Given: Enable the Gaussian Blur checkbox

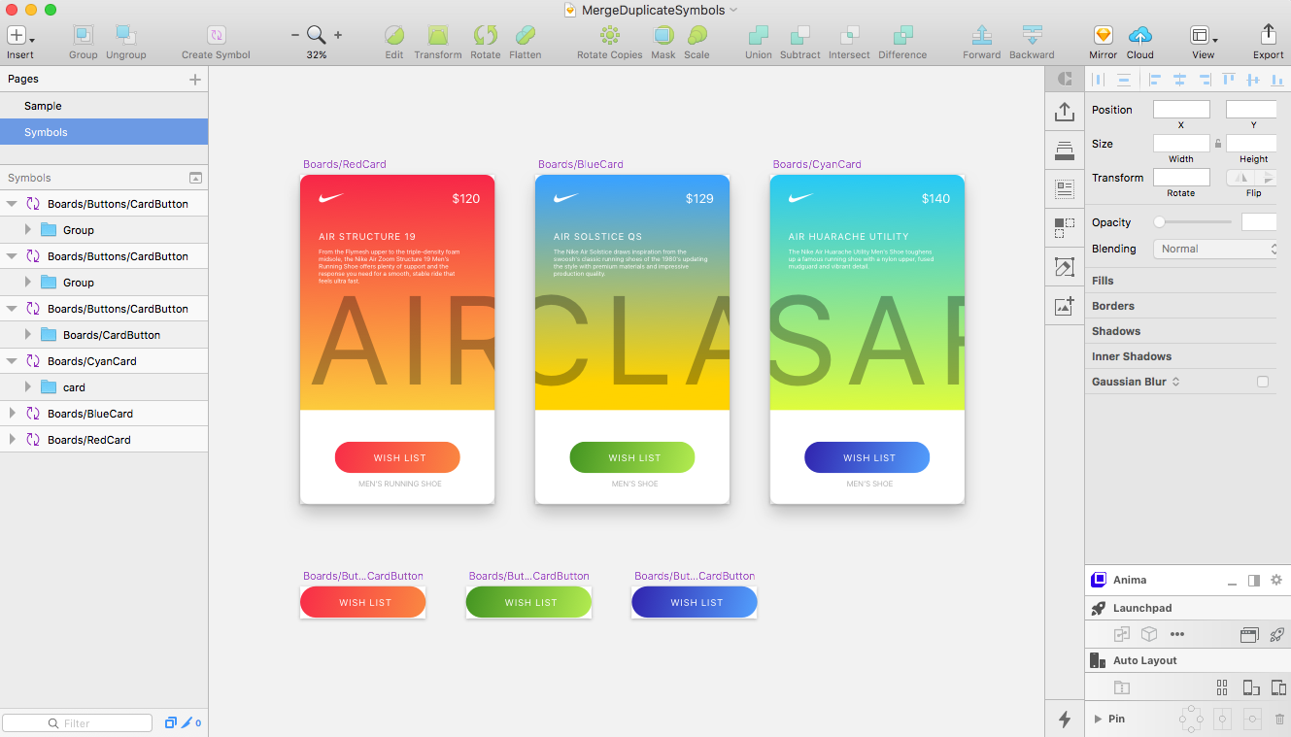Looking at the screenshot, I should coord(1263,382).
